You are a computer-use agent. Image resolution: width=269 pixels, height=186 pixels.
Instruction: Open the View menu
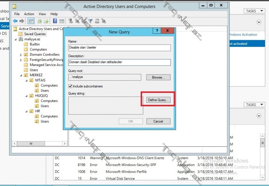point(42,14)
